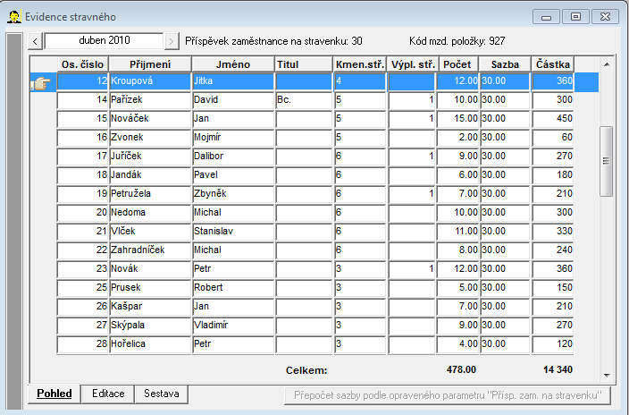Click the 'Částka' column header

(553, 64)
